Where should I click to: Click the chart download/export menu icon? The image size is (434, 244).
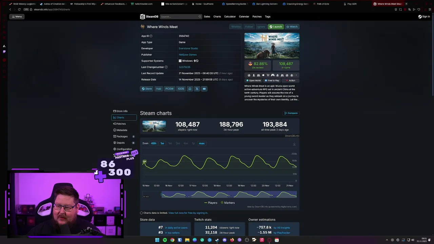294,144
